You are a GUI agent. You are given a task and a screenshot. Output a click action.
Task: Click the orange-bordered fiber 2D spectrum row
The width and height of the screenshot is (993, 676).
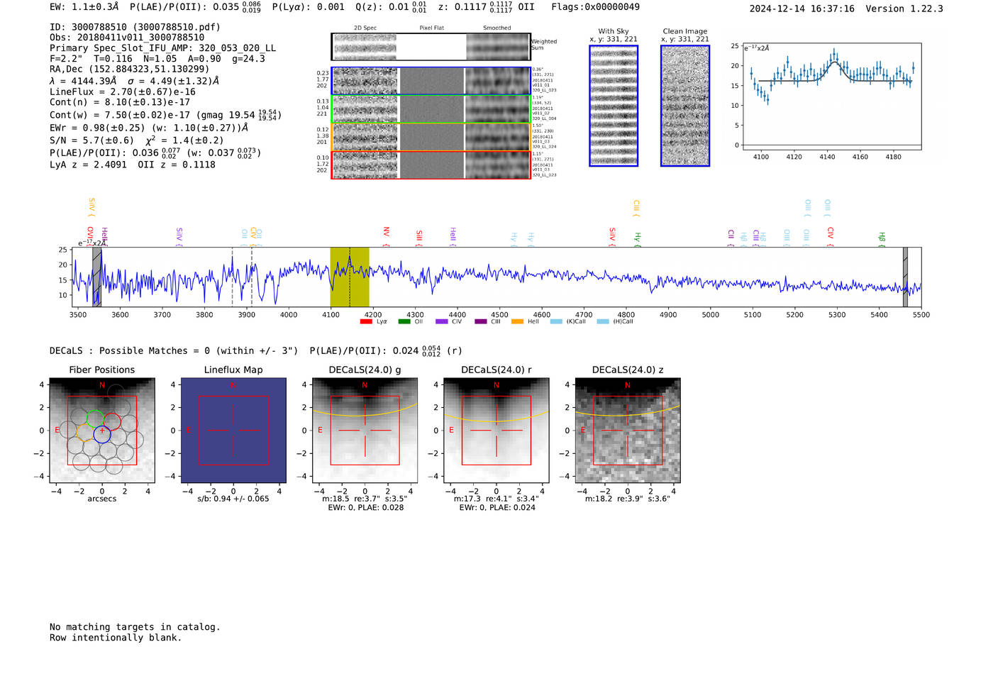coord(431,137)
